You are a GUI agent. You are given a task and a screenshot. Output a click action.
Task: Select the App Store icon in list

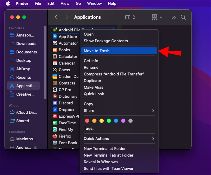tap(55, 37)
